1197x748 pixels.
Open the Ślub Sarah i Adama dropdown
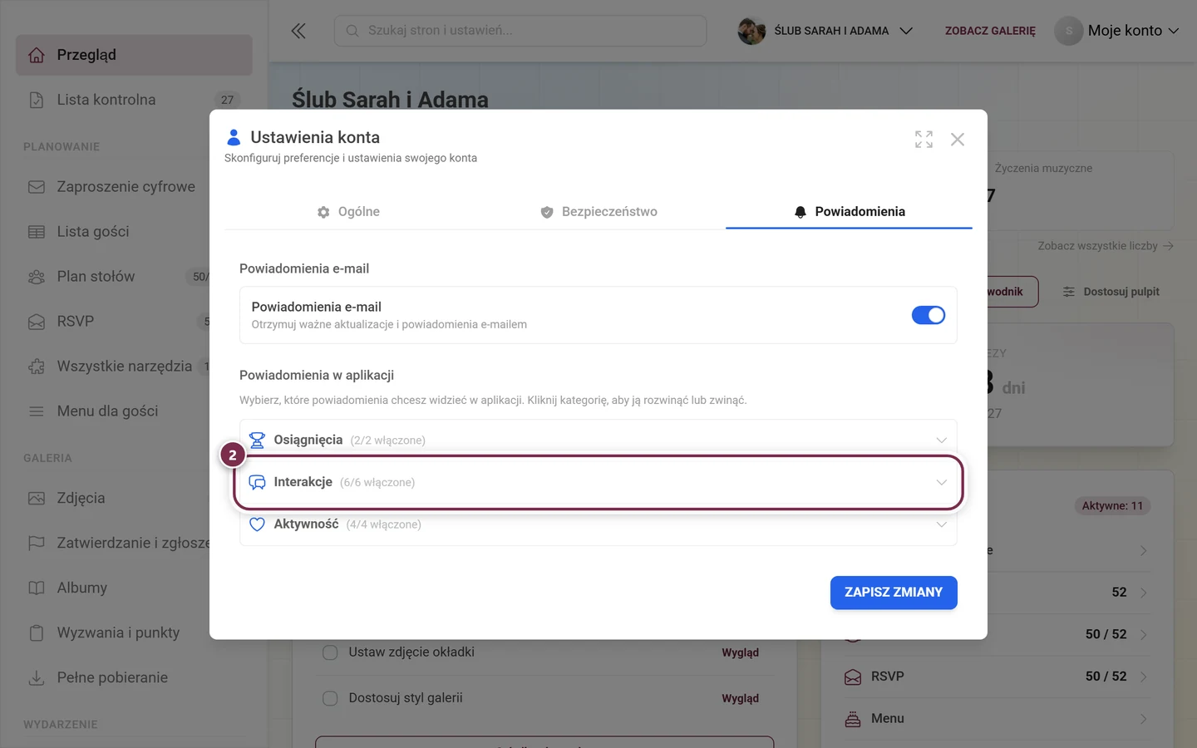coord(825,31)
